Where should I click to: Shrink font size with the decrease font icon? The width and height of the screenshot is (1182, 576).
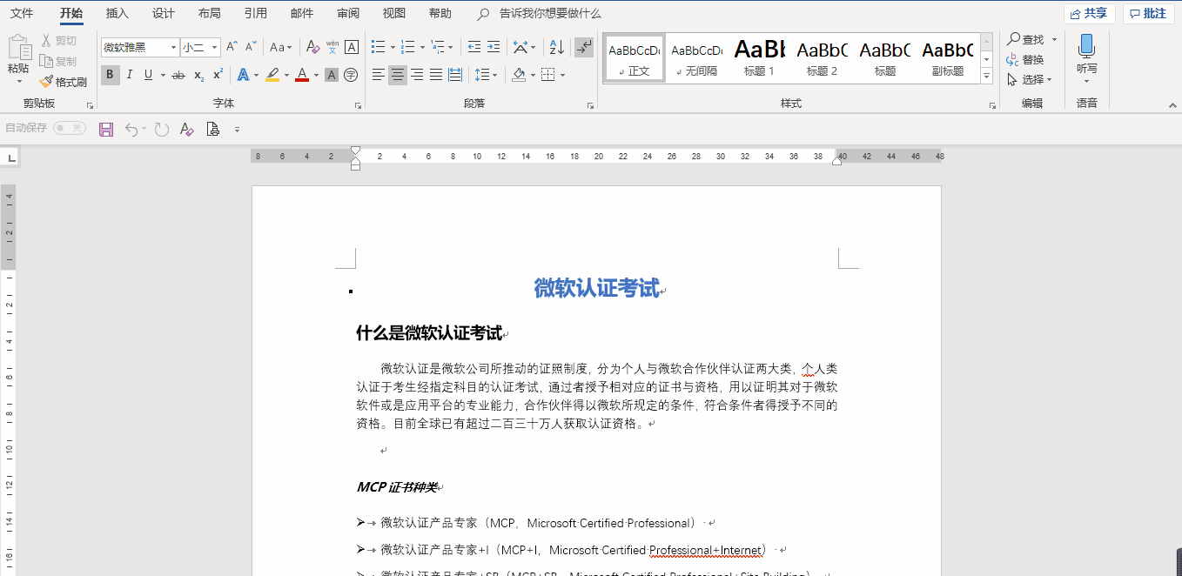tap(251, 47)
